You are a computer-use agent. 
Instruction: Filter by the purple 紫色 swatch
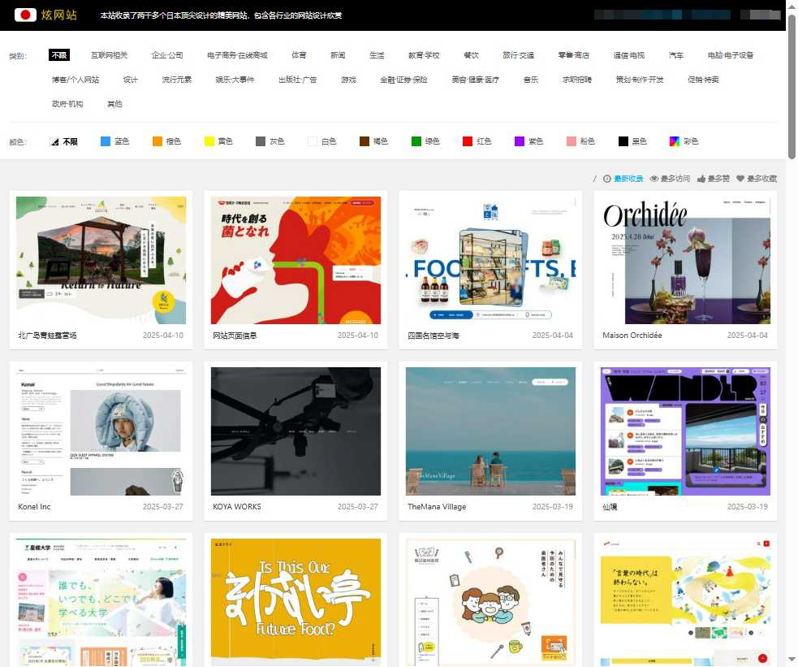coord(520,141)
